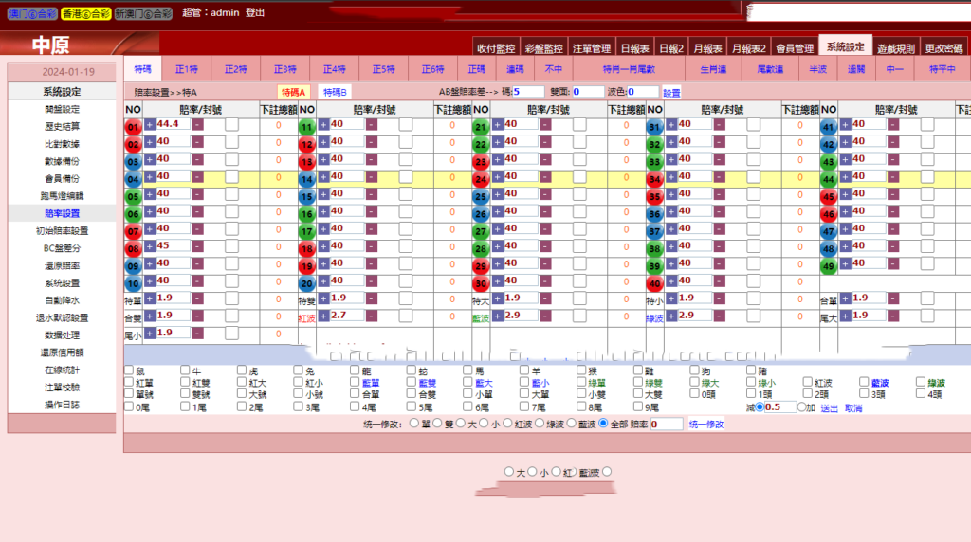The image size is (971, 542).
Task: Focus the 賠率 input in 統一修改
Action: click(x=667, y=424)
